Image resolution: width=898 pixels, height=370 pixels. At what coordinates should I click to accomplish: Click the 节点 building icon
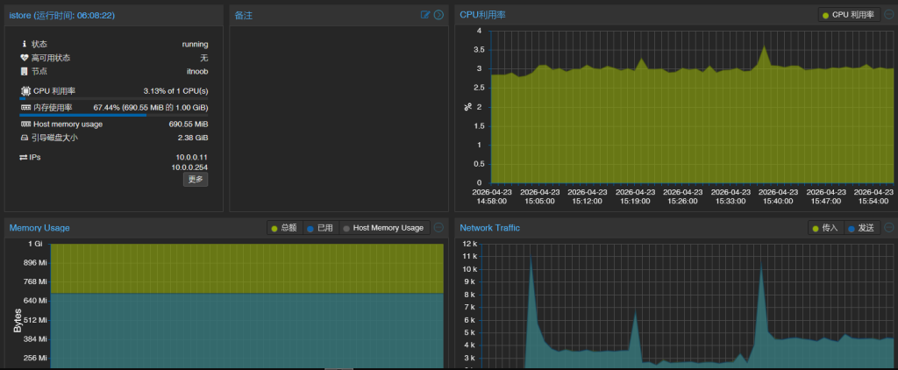[24, 71]
